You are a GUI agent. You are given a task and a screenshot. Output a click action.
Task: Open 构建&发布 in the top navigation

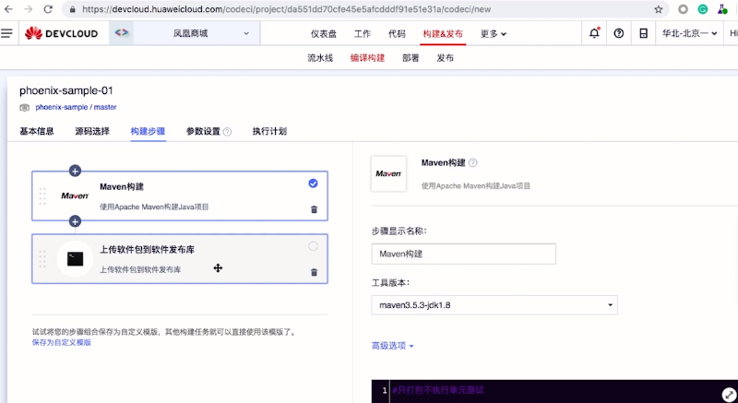point(443,34)
